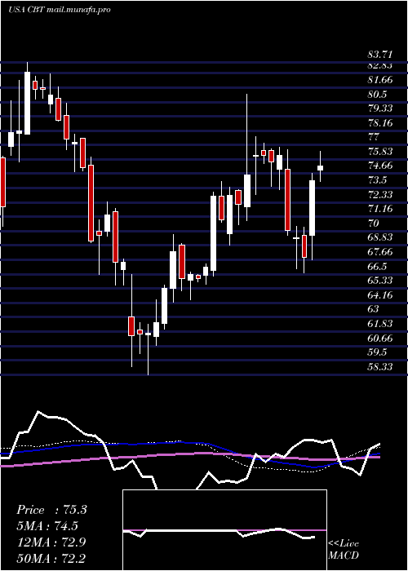The image size is (408, 571).
Task: Click the '12MA : 72.9' readout
Action: pyautogui.click(x=51, y=542)
